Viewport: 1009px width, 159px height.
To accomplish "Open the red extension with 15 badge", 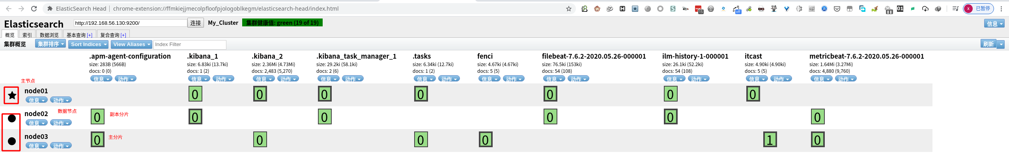I will [699, 9].
